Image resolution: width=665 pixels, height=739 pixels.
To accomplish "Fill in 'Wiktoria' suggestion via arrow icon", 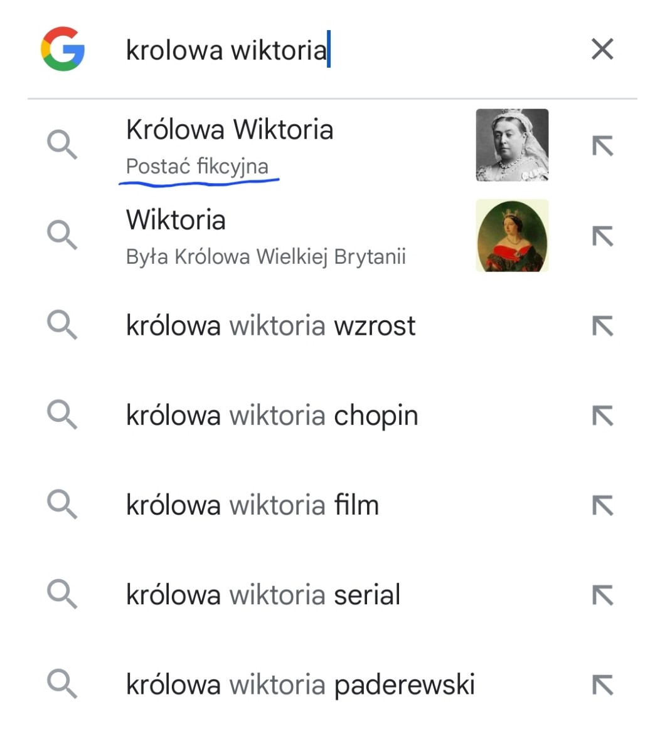I will click(603, 236).
